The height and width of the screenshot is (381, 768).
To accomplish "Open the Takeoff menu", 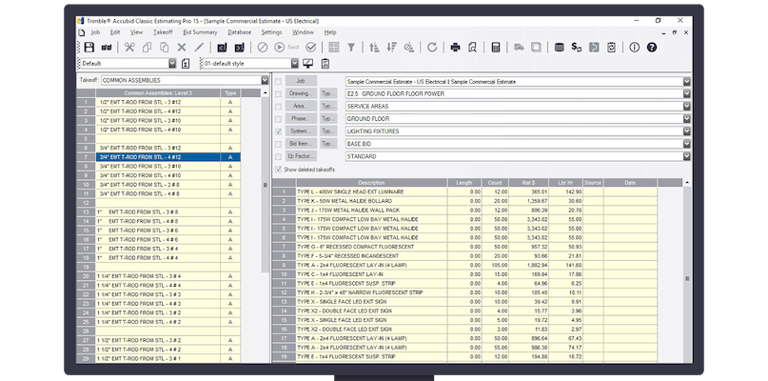I will (163, 32).
